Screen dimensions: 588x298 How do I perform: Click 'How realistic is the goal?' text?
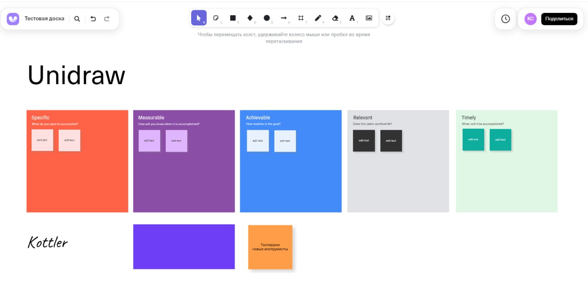263,124
